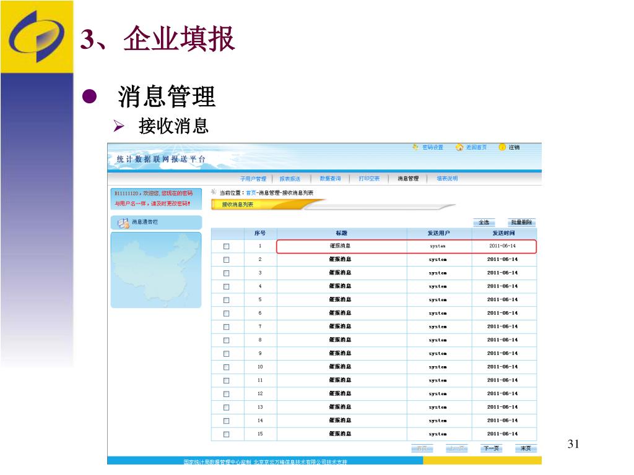This screenshot has width=634, height=475.
Task: Click the disabled 上一页 pagination button
Action: [456, 448]
